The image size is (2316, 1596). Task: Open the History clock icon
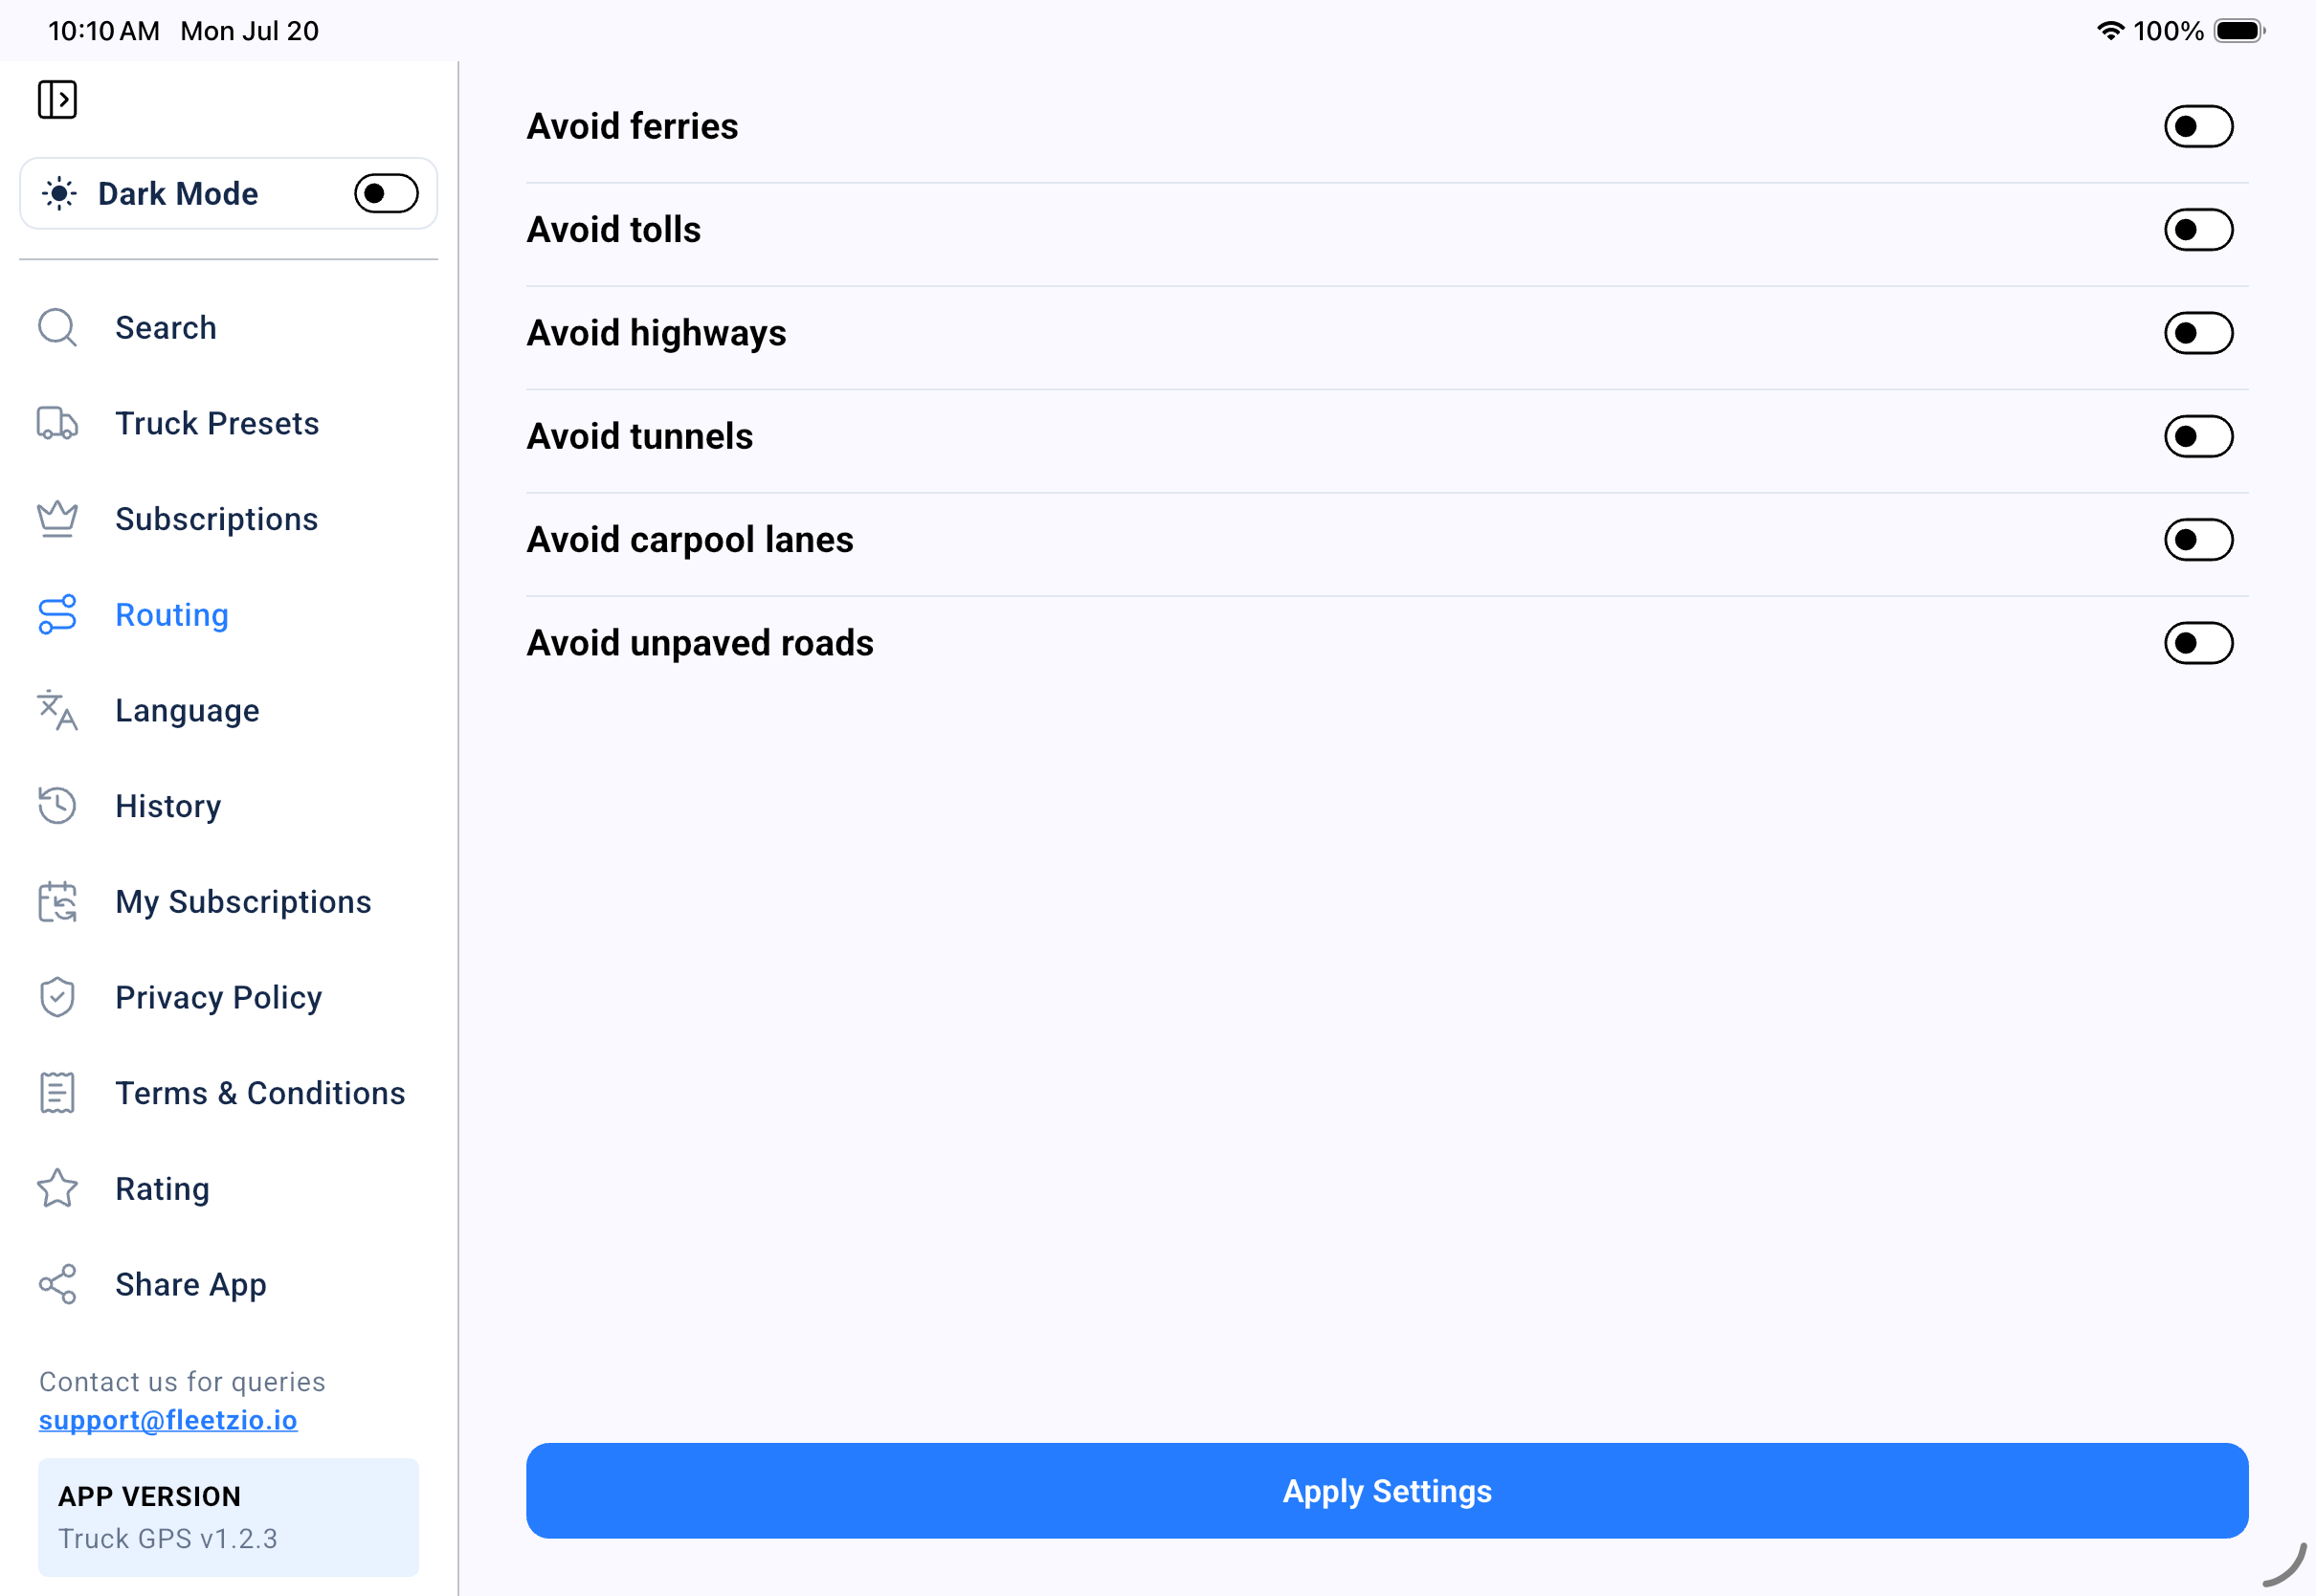(x=57, y=805)
